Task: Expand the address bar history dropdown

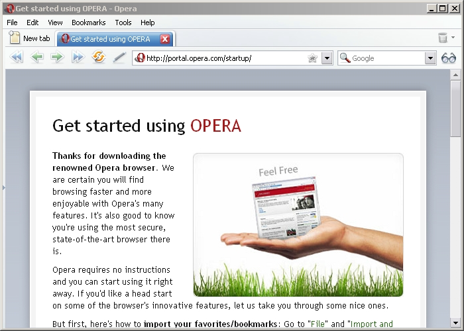Action: coord(327,58)
